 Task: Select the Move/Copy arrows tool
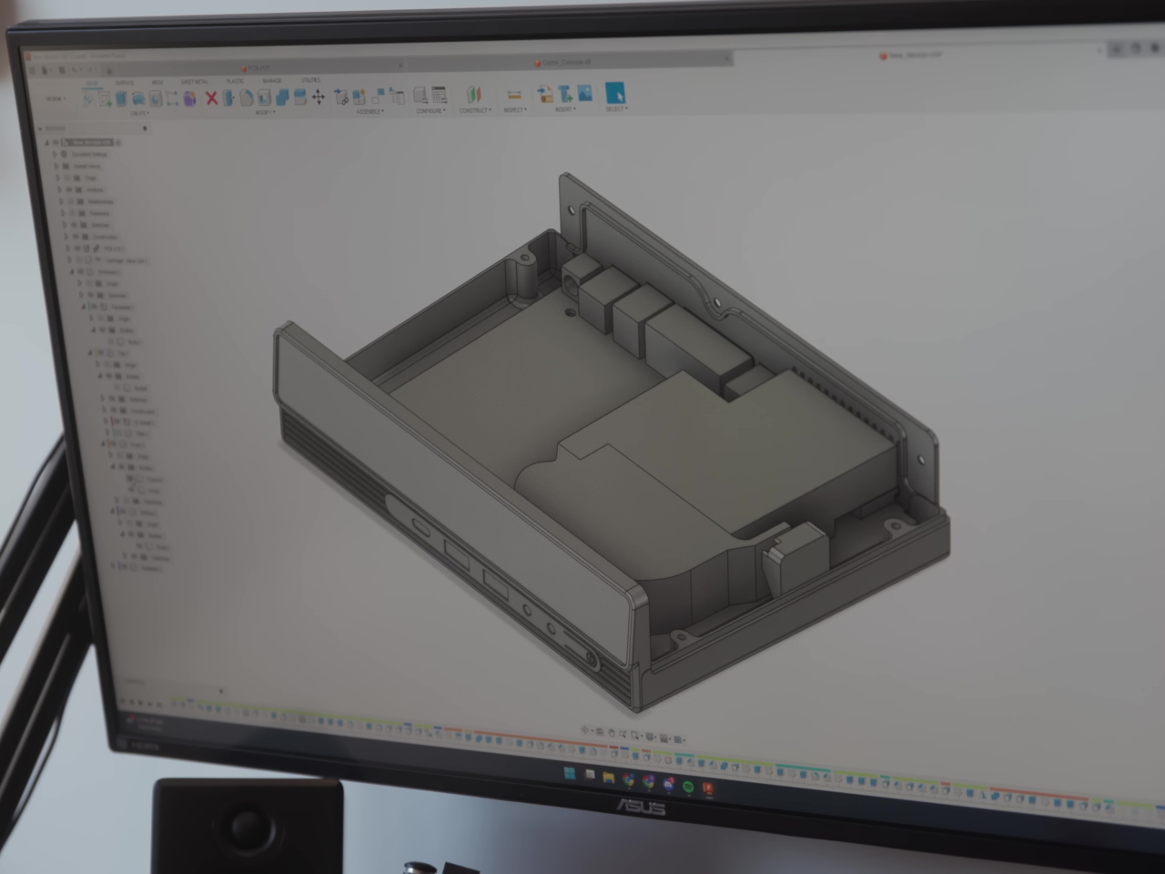coord(319,97)
